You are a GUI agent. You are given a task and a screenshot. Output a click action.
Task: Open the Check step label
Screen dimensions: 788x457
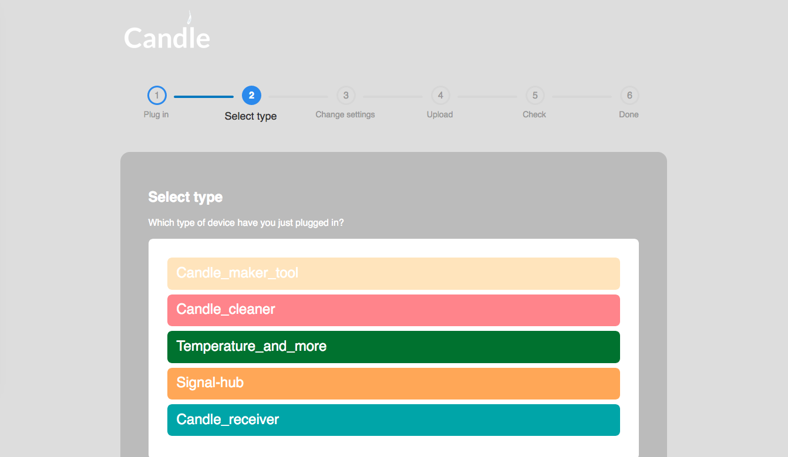click(x=534, y=114)
